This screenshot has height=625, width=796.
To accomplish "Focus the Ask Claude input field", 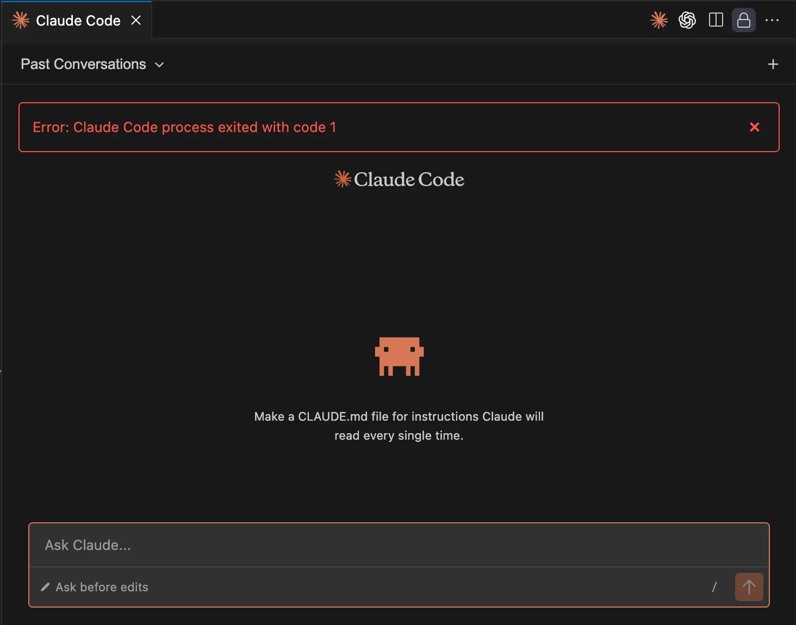I will [399, 545].
